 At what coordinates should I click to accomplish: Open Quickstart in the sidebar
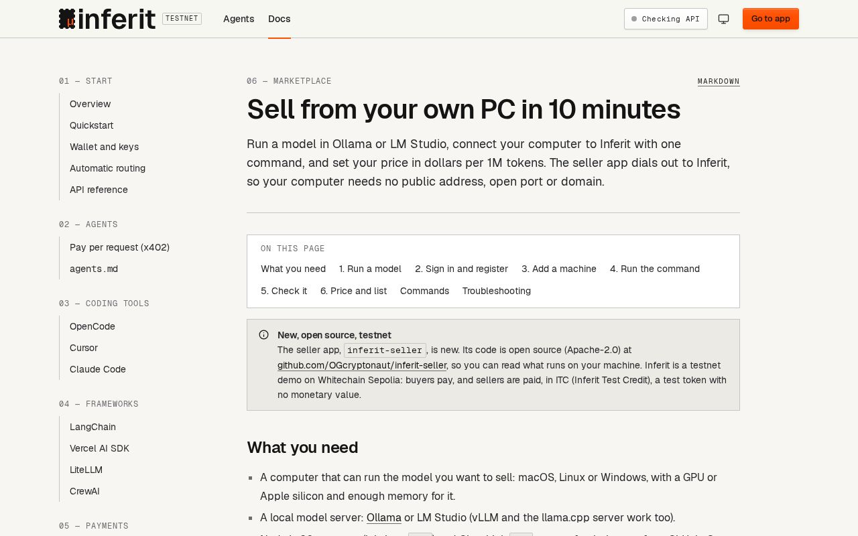tap(92, 125)
